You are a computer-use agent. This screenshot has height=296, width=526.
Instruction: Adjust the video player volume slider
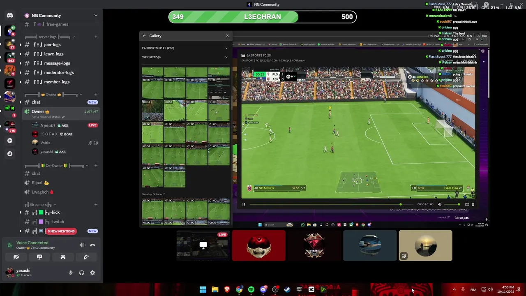click(452, 204)
